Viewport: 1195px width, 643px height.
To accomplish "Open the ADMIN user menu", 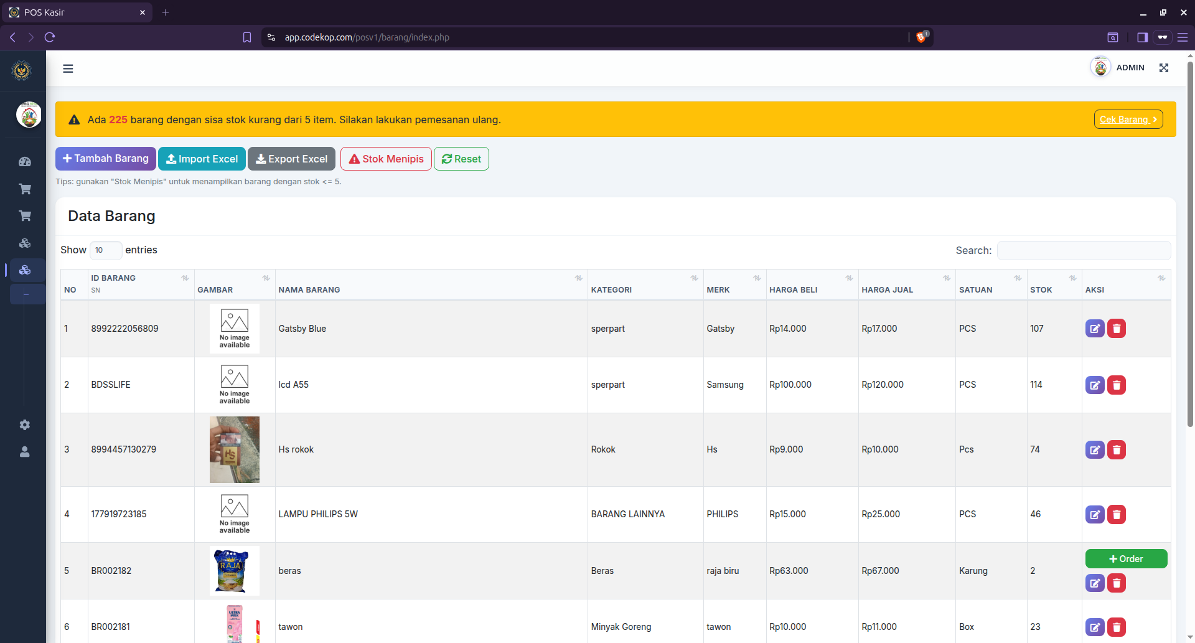I will click(1118, 68).
